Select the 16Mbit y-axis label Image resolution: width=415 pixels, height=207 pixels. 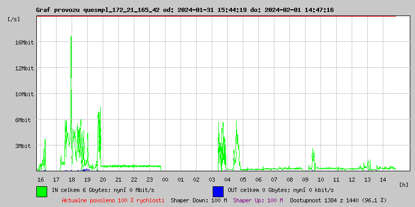point(24,42)
